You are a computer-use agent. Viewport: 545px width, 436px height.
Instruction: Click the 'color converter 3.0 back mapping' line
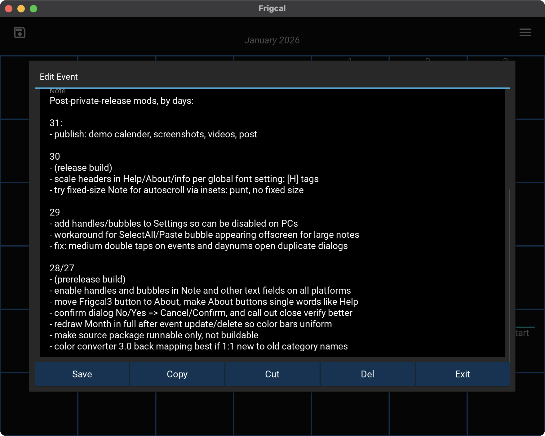[x=199, y=346]
